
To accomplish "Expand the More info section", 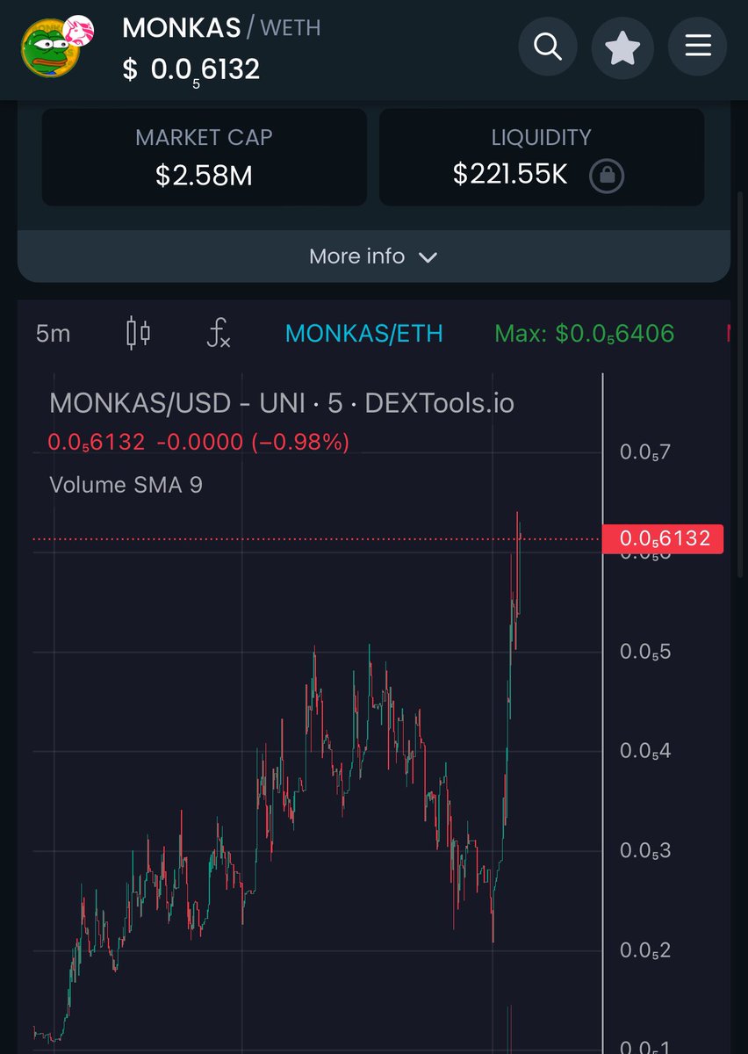I will coord(374,256).
